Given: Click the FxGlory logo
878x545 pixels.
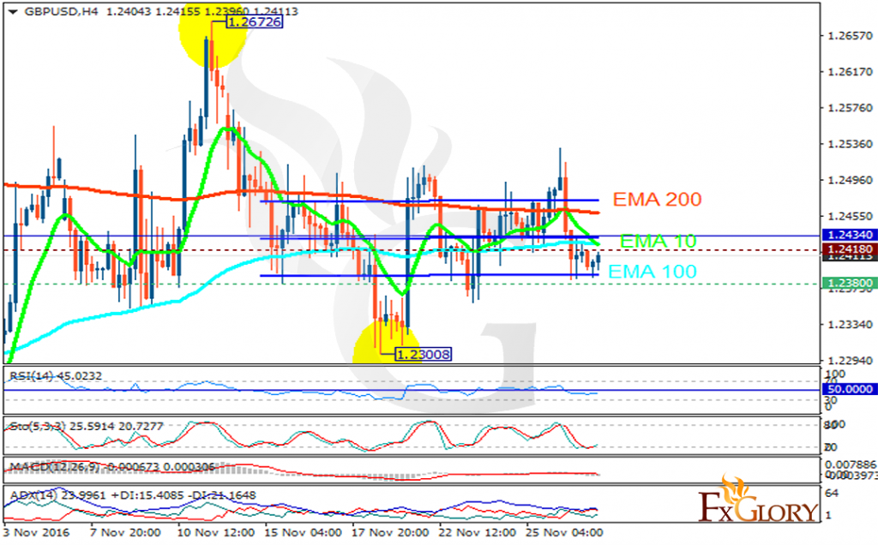Looking at the screenshot, I should pos(759,498).
